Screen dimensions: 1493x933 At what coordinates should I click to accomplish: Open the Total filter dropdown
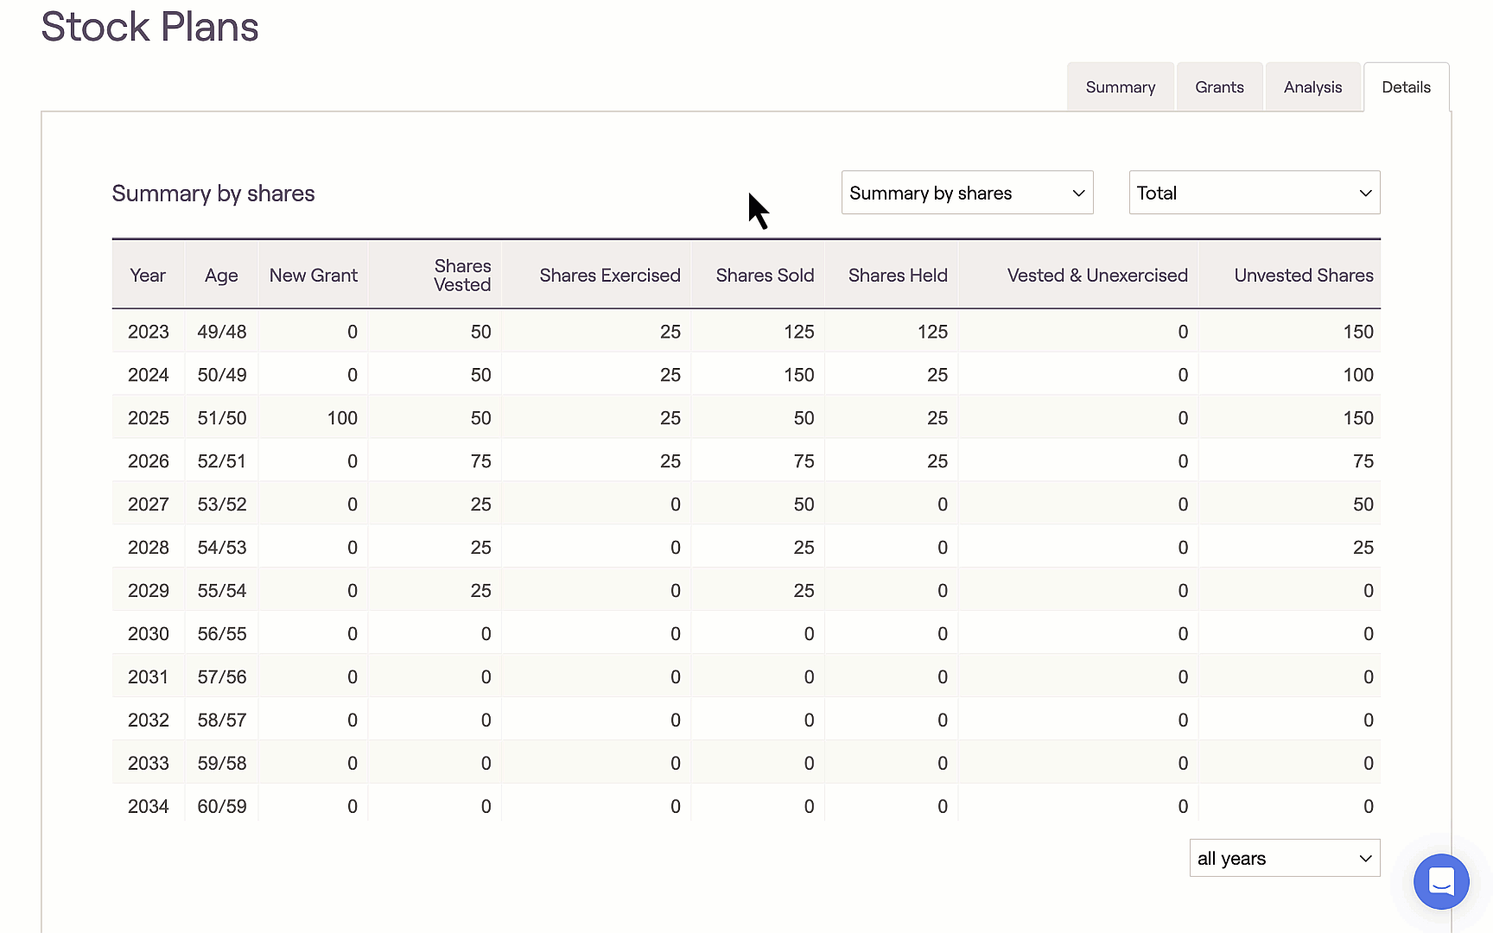tap(1253, 193)
